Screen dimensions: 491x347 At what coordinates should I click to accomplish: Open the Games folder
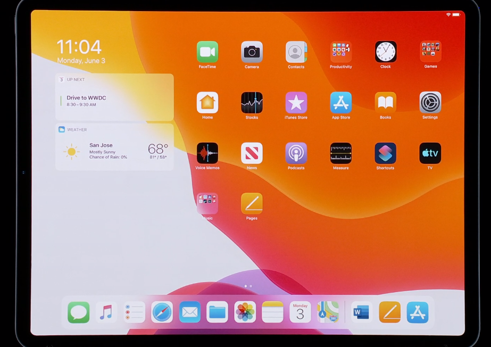tap(430, 52)
